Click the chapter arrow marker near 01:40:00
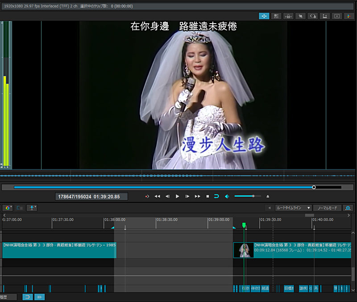The height and width of the screenshot is (302, 357). click(x=314, y=228)
